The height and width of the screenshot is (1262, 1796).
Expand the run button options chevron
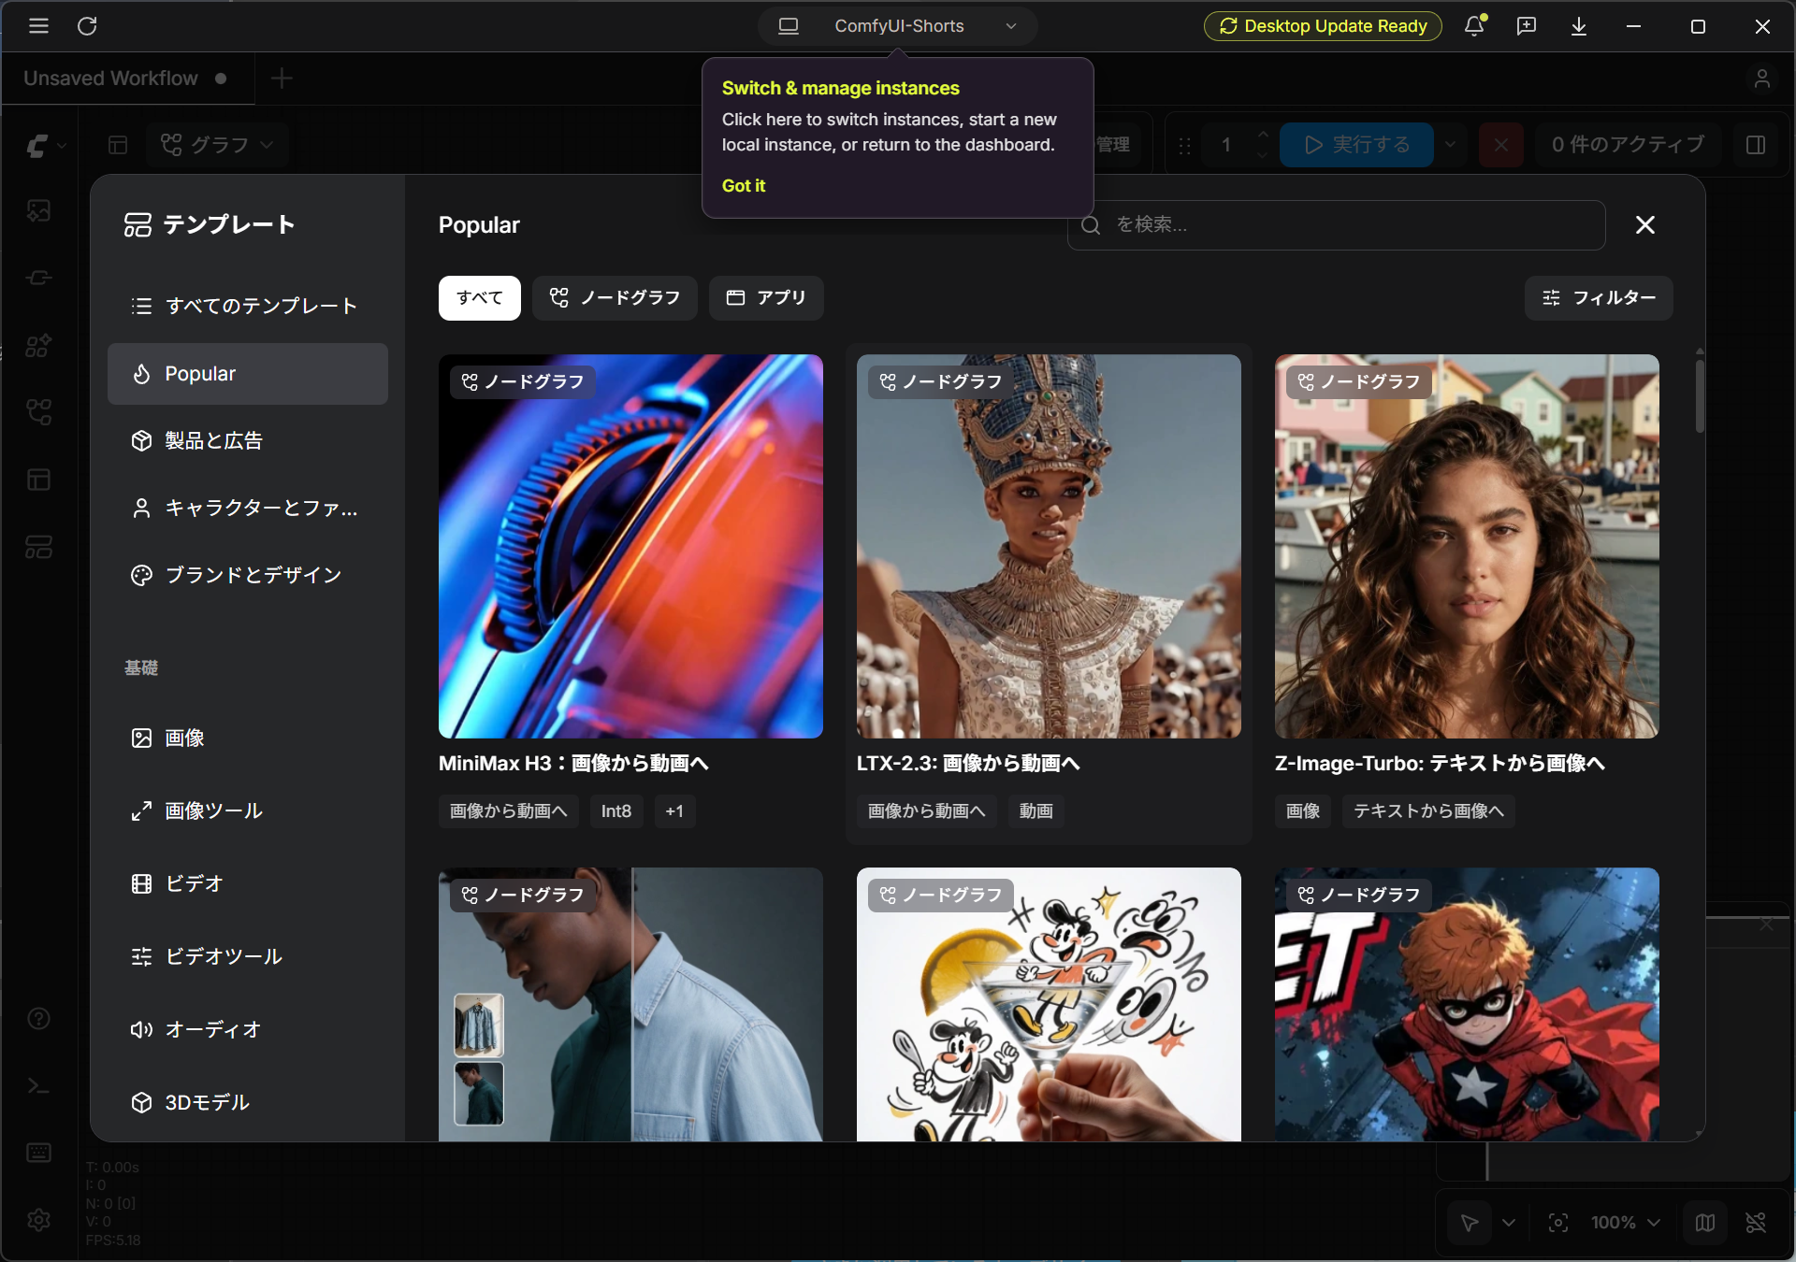(x=1450, y=145)
